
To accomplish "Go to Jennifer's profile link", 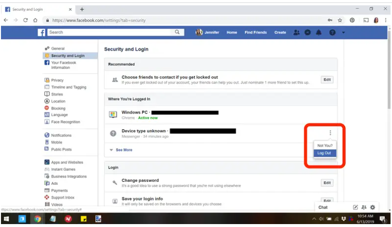I will click(x=207, y=33).
